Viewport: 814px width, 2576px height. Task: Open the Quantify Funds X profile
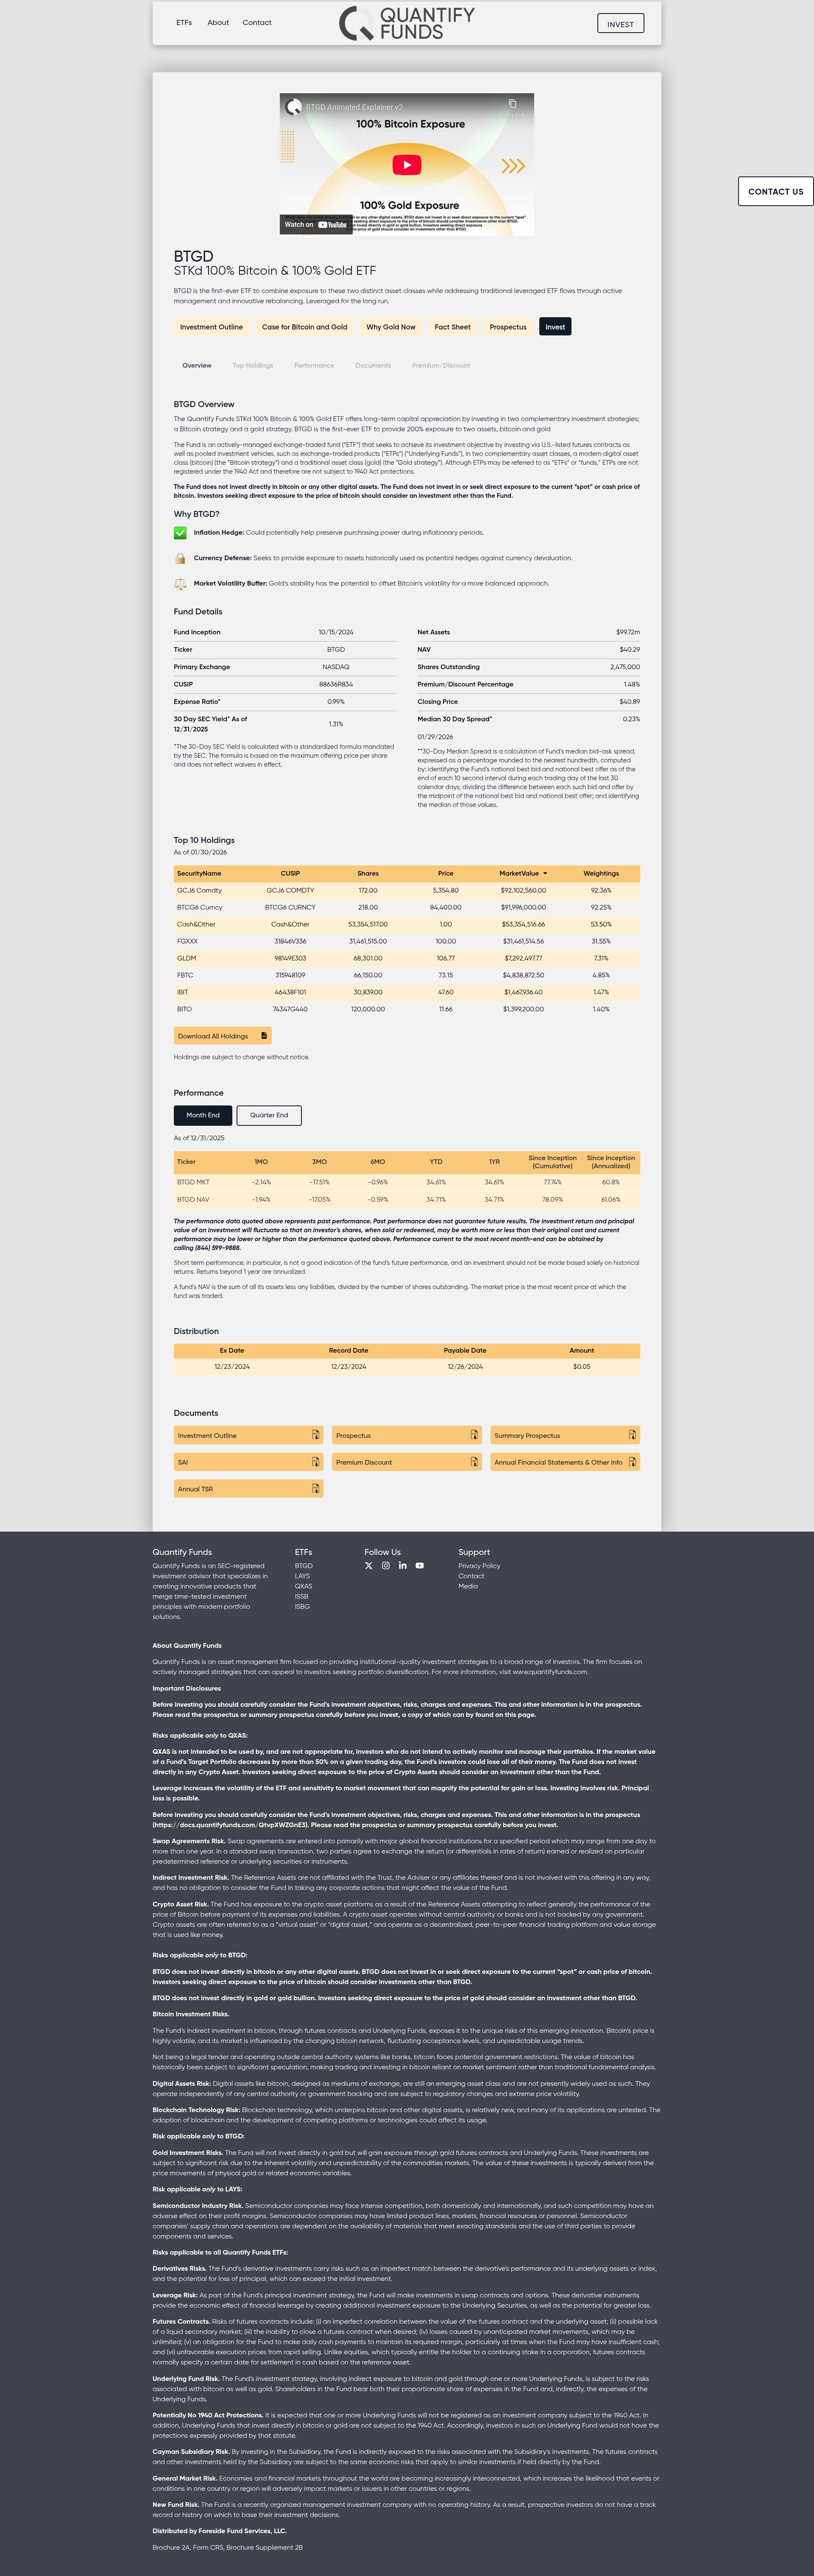369,1566
